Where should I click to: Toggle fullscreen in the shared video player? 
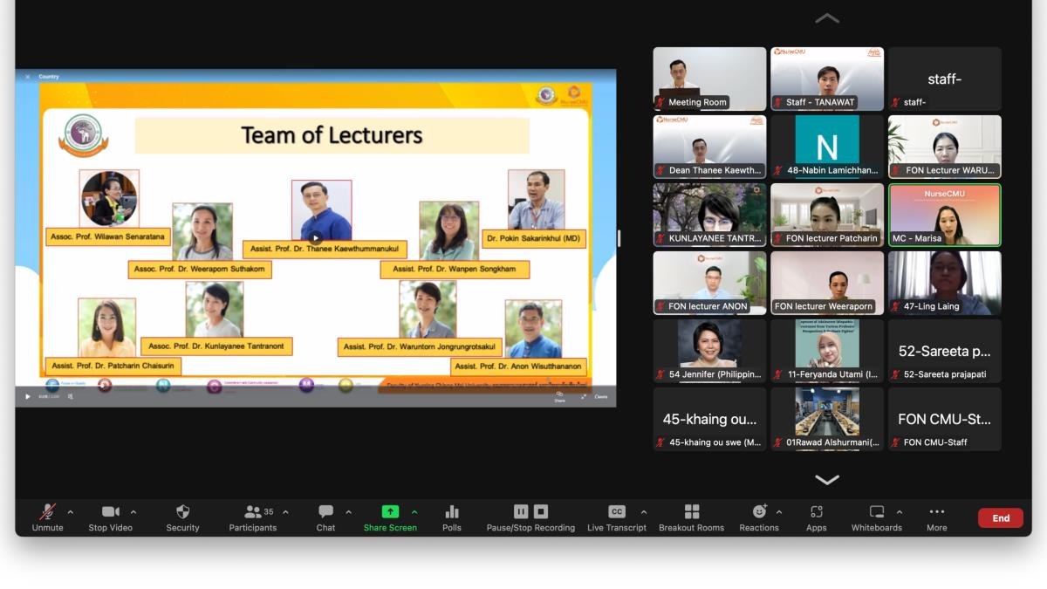click(x=584, y=397)
